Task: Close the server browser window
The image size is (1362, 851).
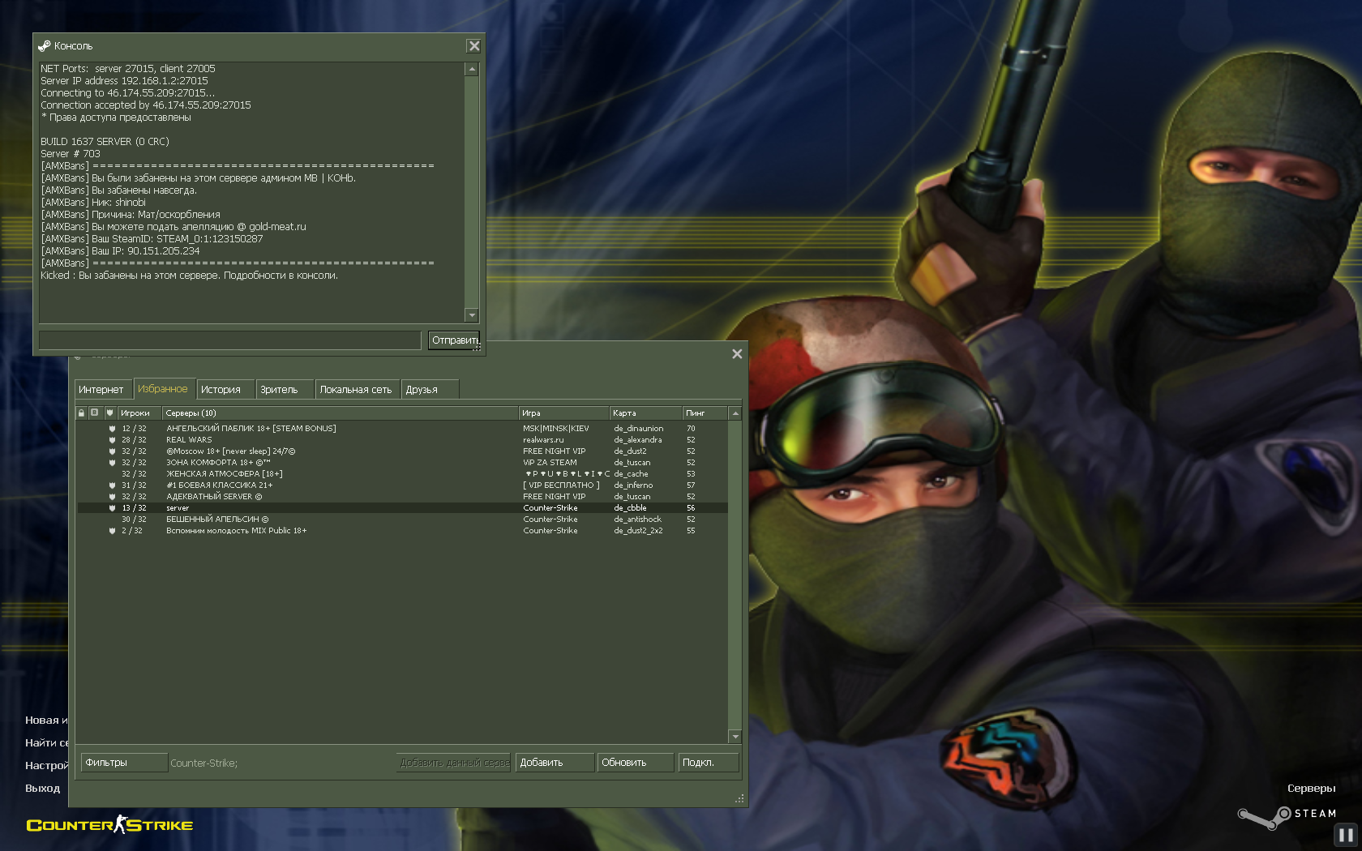Action: 737,354
